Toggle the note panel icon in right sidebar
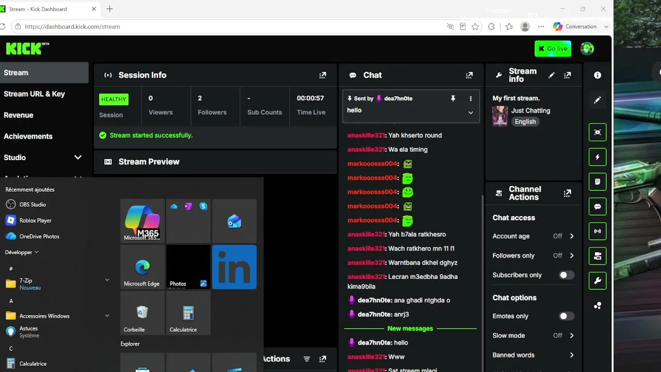Screen dimensions: 661x372 click(597, 182)
